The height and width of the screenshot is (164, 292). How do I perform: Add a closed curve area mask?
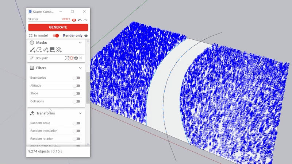[39, 50]
